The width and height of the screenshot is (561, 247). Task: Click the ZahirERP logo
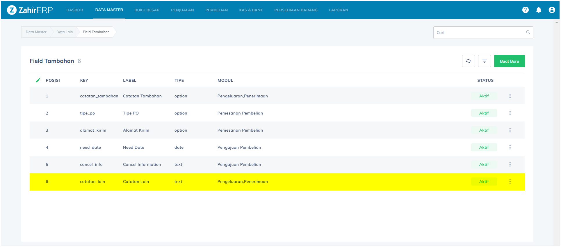(x=30, y=10)
